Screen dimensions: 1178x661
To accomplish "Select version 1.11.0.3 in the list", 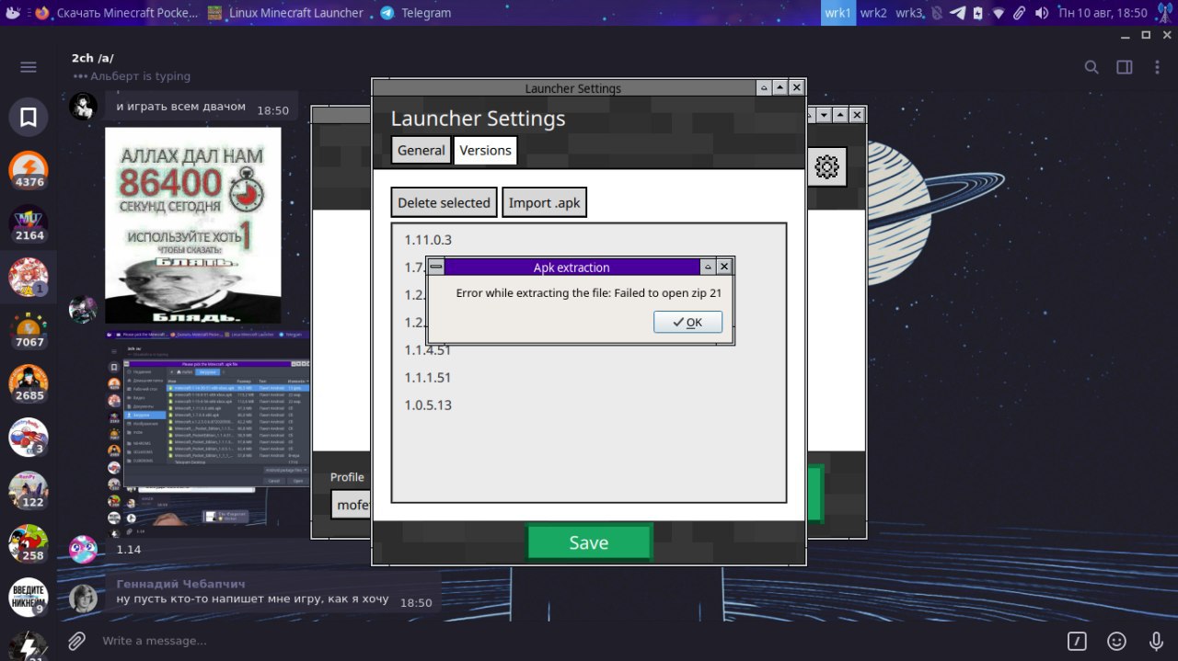I will 589,240.
